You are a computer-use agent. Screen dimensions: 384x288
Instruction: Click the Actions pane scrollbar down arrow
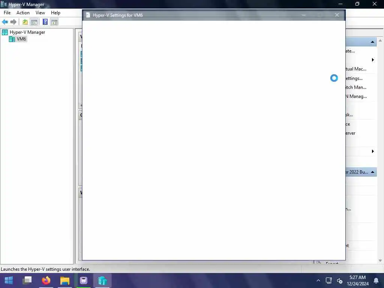pyautogui.click(x=380, y=261)
